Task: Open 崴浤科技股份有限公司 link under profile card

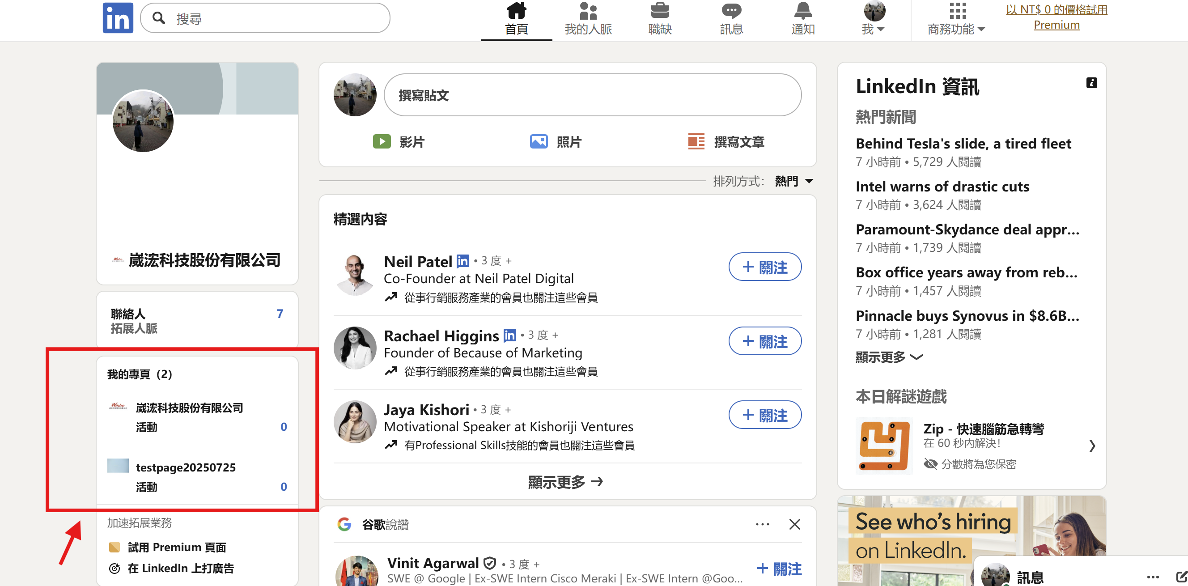Action: coord(204,260)
